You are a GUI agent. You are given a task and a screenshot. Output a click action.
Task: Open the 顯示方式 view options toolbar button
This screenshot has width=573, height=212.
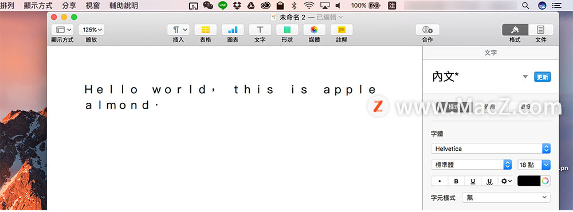[x=62, y=30]
